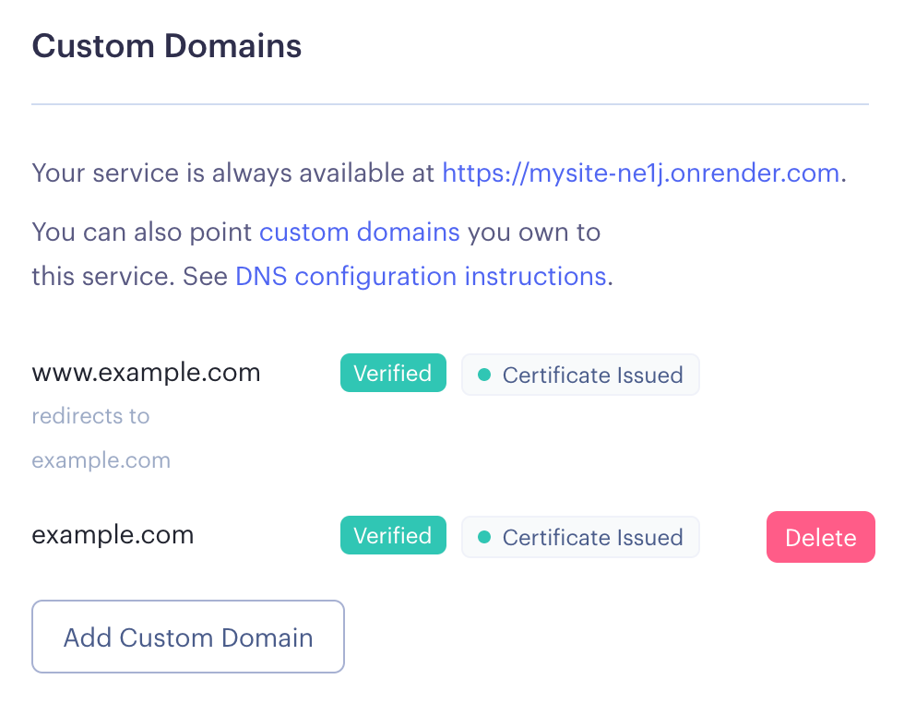Click Add Custom Domain

point(187,637)
